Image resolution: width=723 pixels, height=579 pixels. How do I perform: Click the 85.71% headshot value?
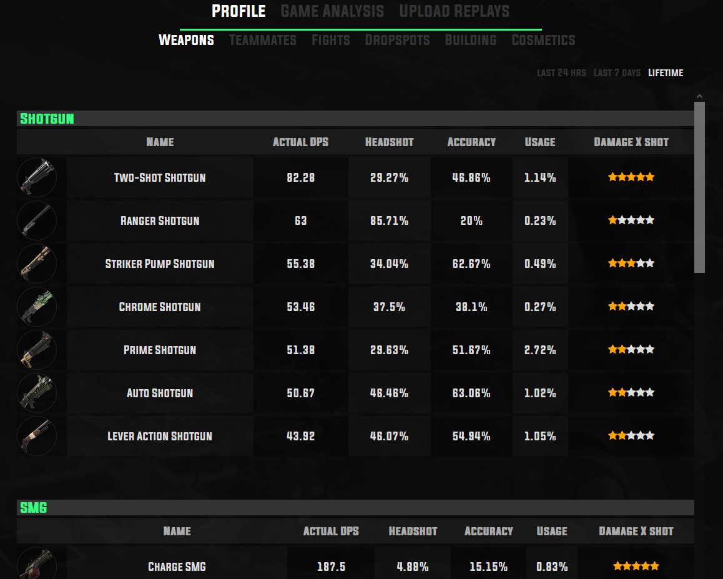coord(389,221)
